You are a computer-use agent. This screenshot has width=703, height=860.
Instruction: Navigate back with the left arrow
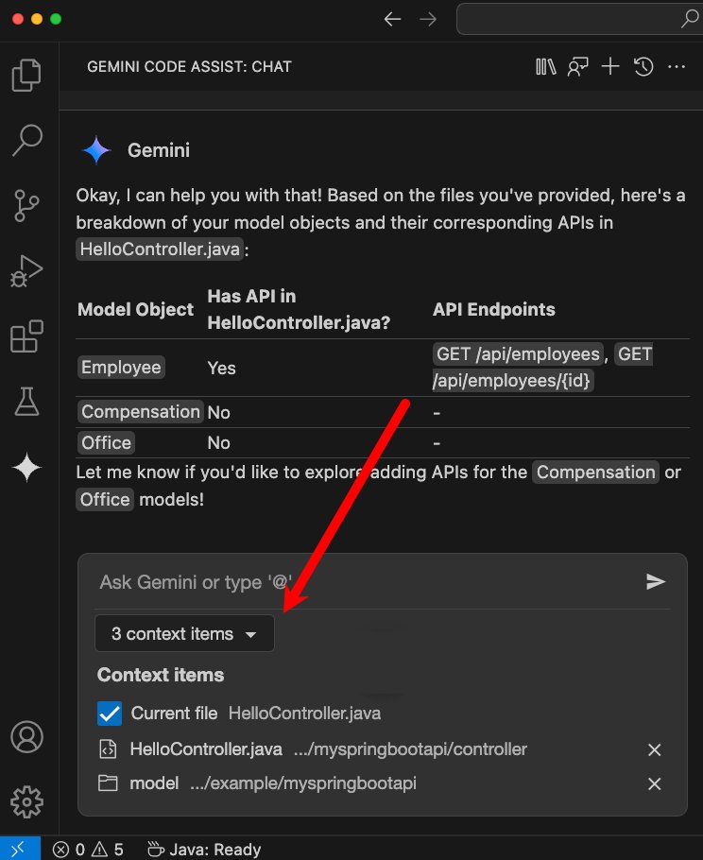pyautogui.click(x=392, y=20)
